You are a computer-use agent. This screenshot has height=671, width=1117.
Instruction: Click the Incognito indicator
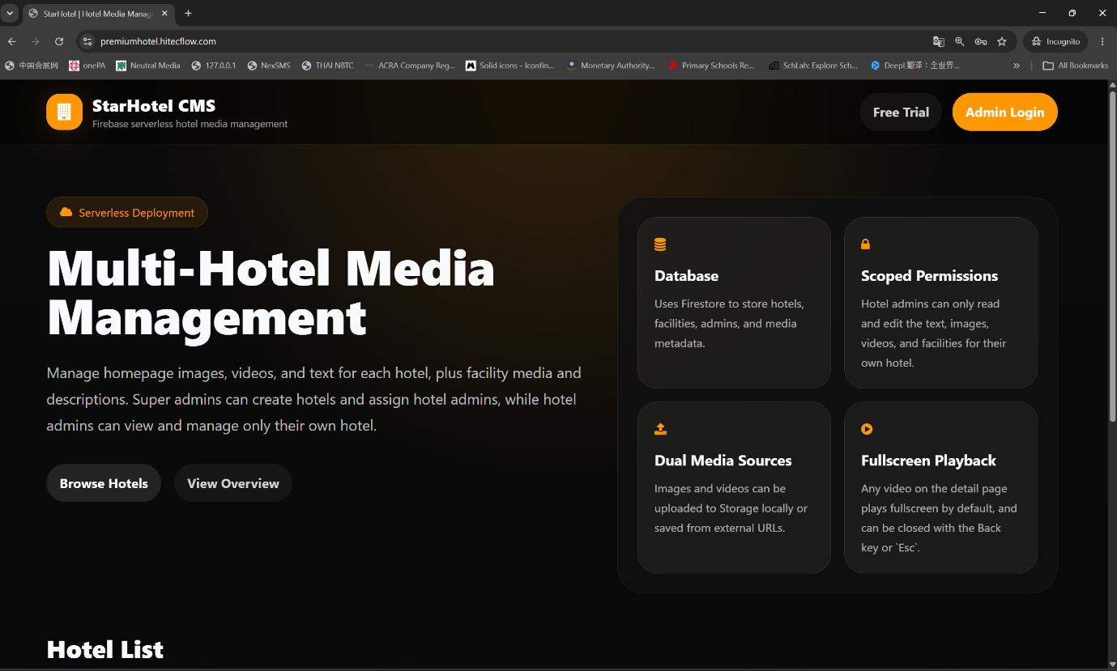click(x=1055, y=41)
